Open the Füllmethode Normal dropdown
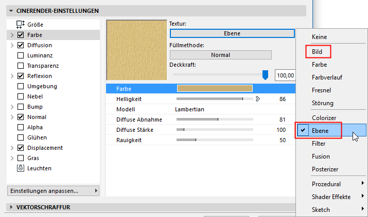 click(221, 55)
